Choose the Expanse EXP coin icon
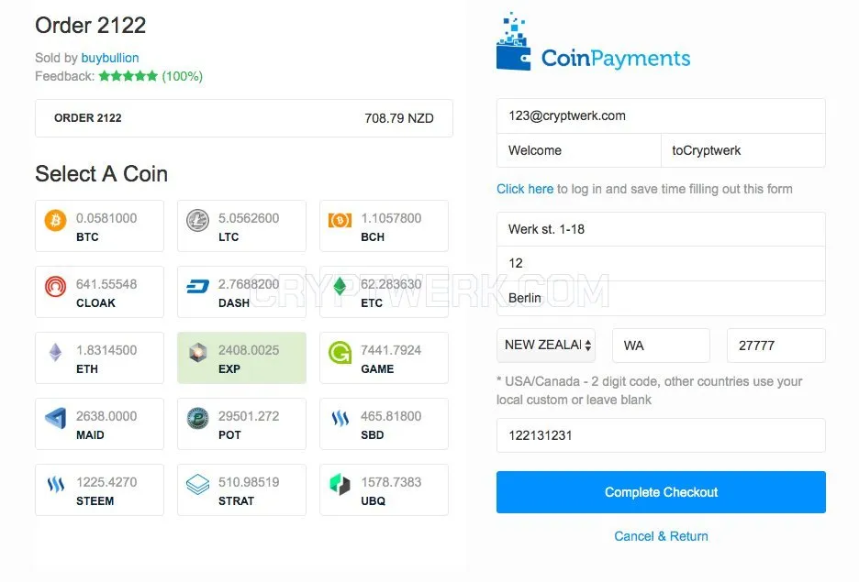The width and height of the screenshot is (859, 582). tap(197, 352)
